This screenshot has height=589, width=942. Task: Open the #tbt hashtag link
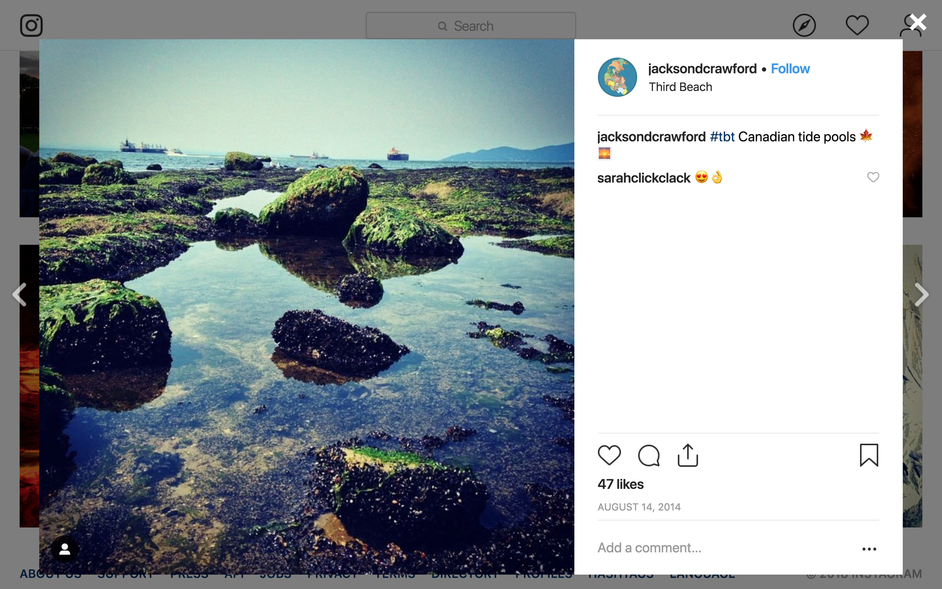(x=722, y=137)
